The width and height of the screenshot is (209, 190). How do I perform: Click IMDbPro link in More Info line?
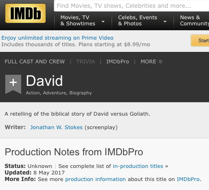[x=188, y=179]
